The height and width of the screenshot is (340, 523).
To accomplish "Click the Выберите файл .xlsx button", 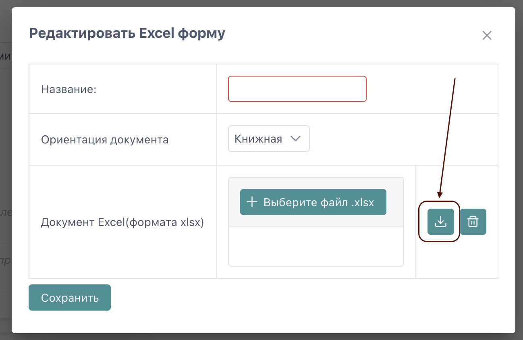I will pos(313,202).
